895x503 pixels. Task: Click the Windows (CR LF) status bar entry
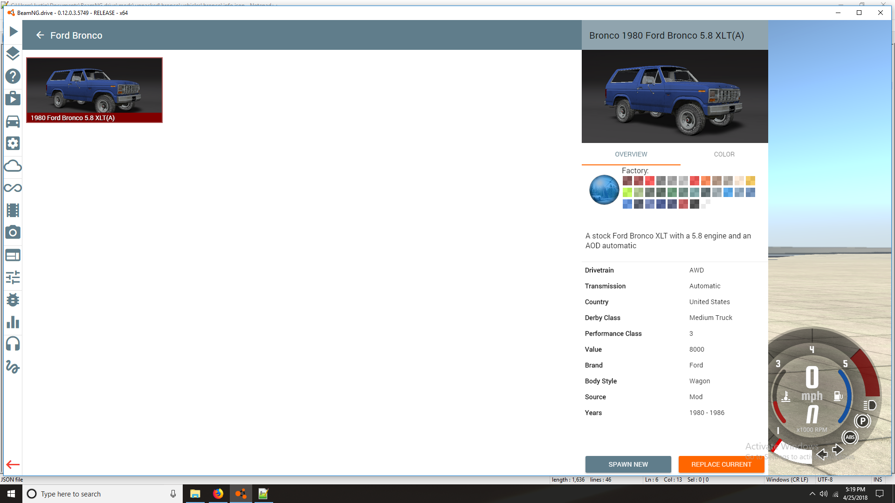tap(787, 480)
